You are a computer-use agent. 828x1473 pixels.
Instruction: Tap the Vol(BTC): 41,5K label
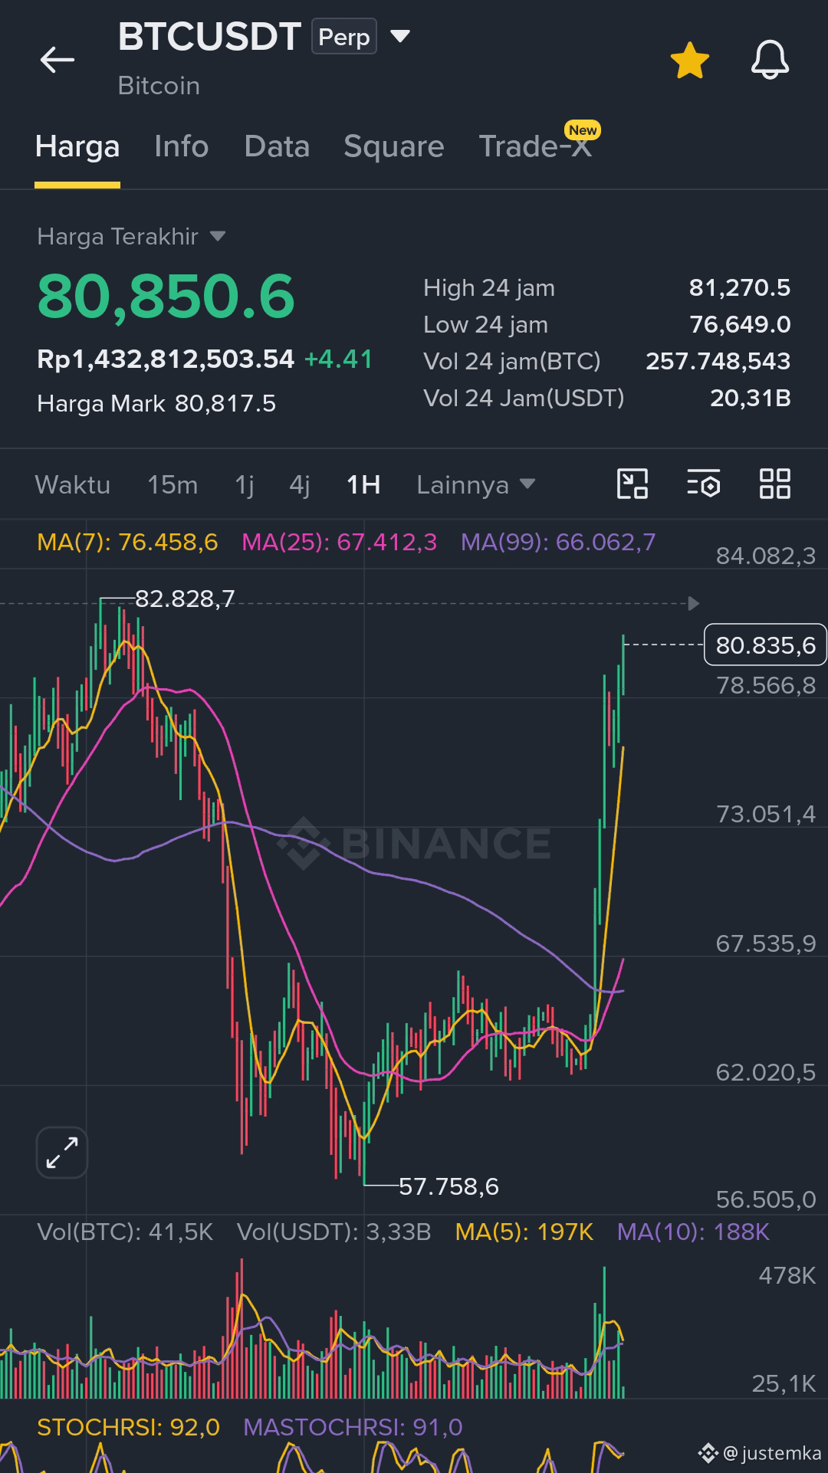point(125,1232)
